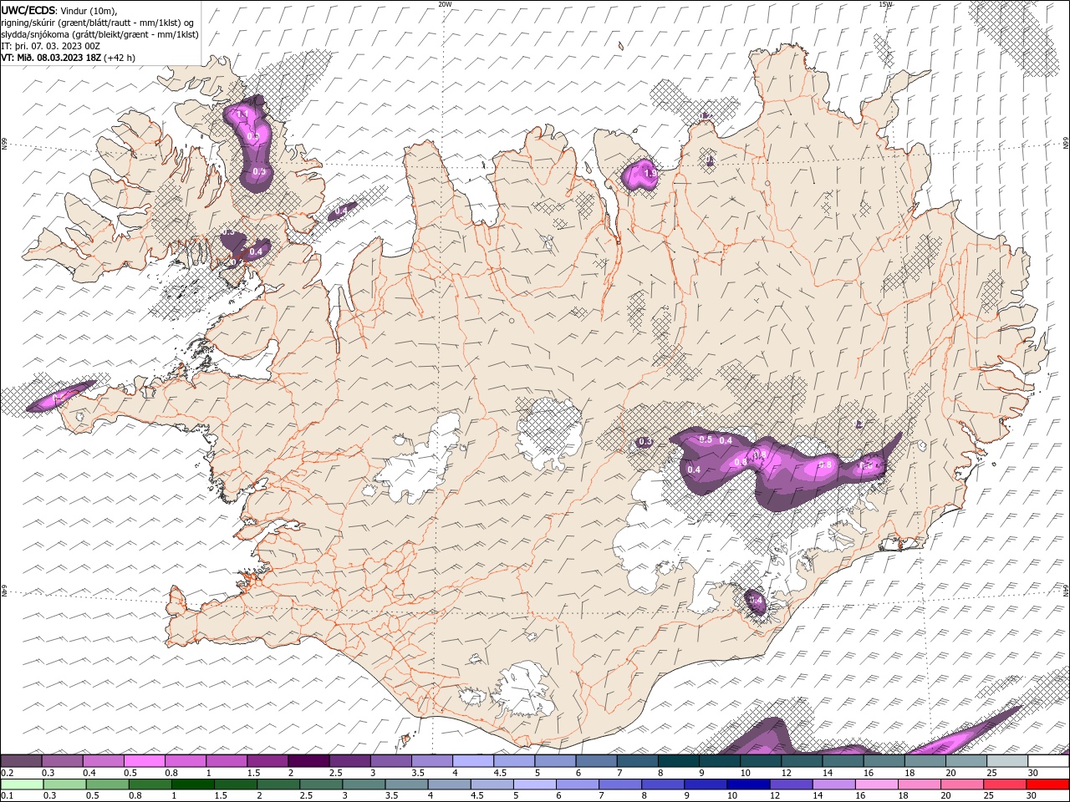1070x802 pixels.
Task: Pick the 8 dark teal swatch in the snow scale
Action: [679, 760]
